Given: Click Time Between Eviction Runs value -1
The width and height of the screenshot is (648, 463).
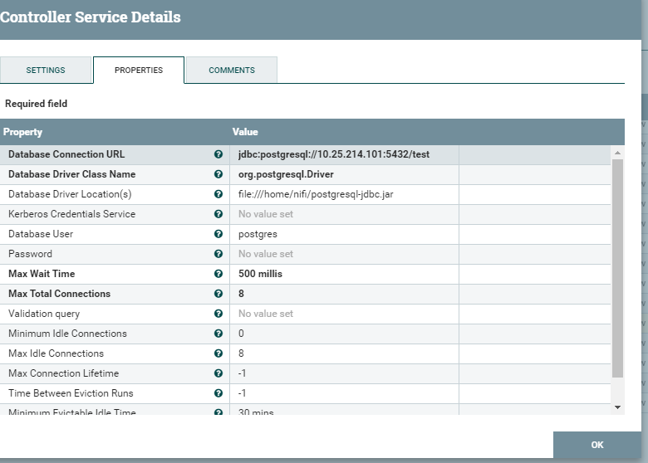Looking at the screenshot, I should point(242,393).
